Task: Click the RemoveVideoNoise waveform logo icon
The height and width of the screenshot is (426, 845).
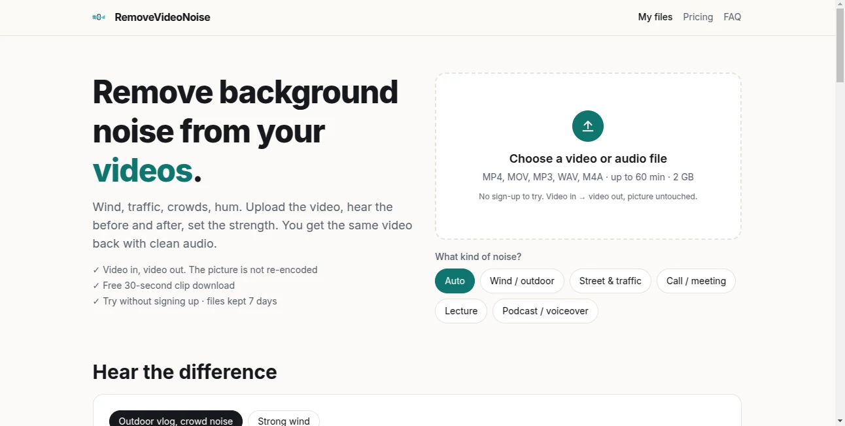Action: coord(99,17)
